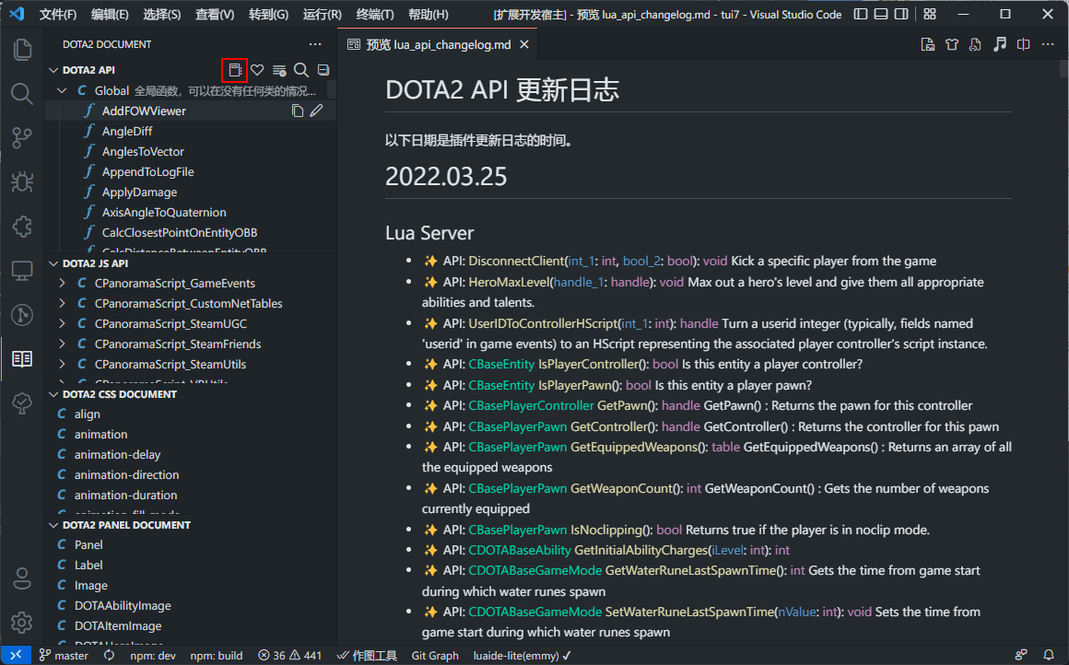The image size is (1069, 665).
Task: Open the 帮助(H) menu
Action: tap(429, 15)
